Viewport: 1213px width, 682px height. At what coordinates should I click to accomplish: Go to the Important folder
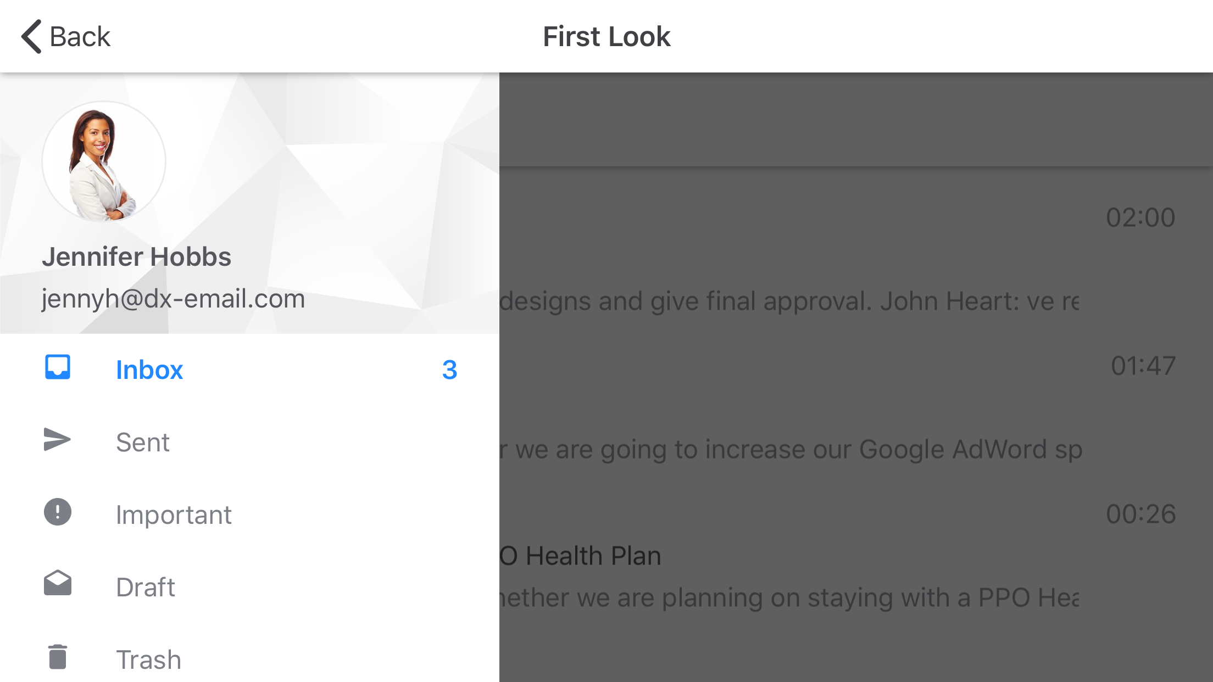(174, 515)
